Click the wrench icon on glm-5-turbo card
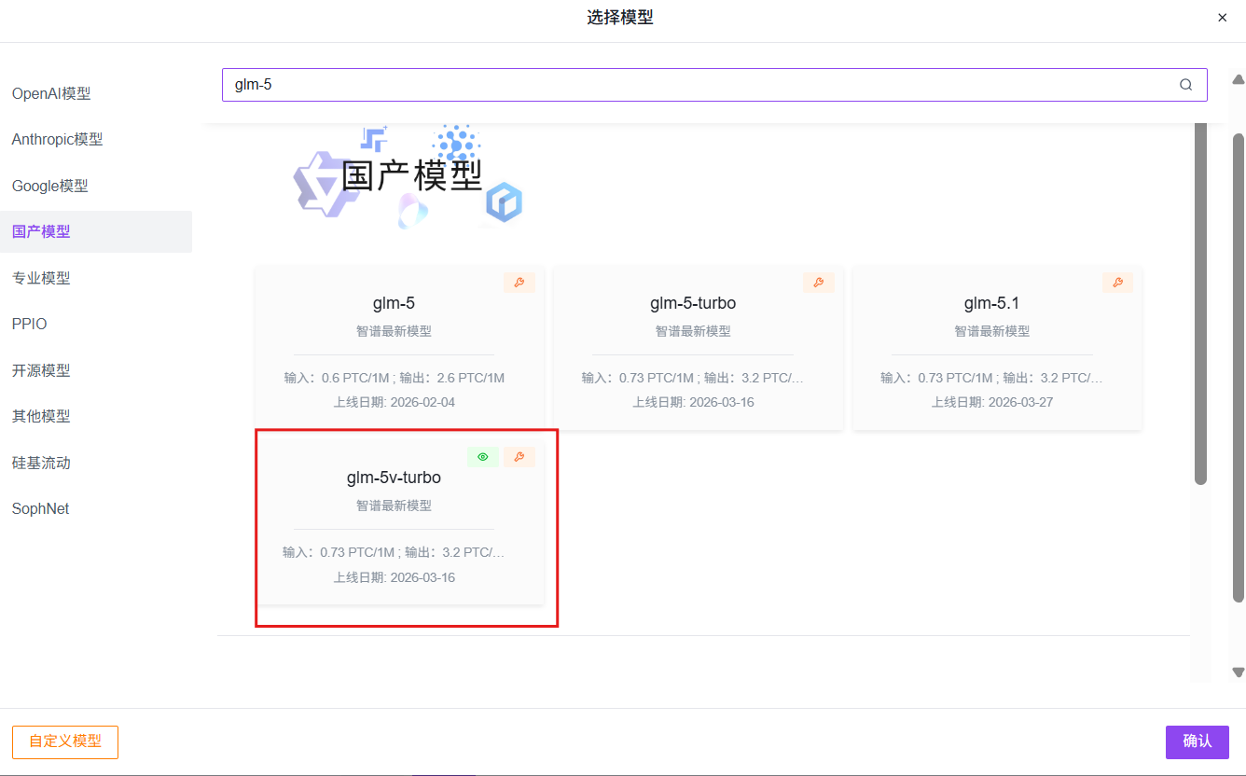Screen dimensions: 1246x776 pos(819,282)
